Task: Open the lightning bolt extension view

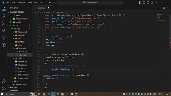Action: point(3,45)
